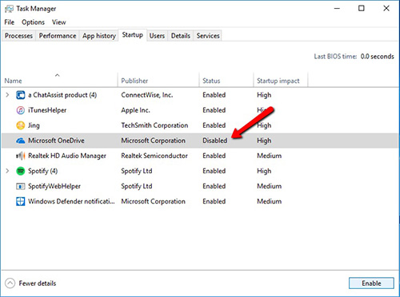
Task: Click the Realtek HD Audio speaker icon
Action: pyautogui.click(x=21, y=156)
